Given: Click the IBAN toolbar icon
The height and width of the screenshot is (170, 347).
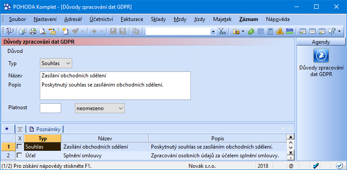Looking at the screenshot, I should pos(290,31).
